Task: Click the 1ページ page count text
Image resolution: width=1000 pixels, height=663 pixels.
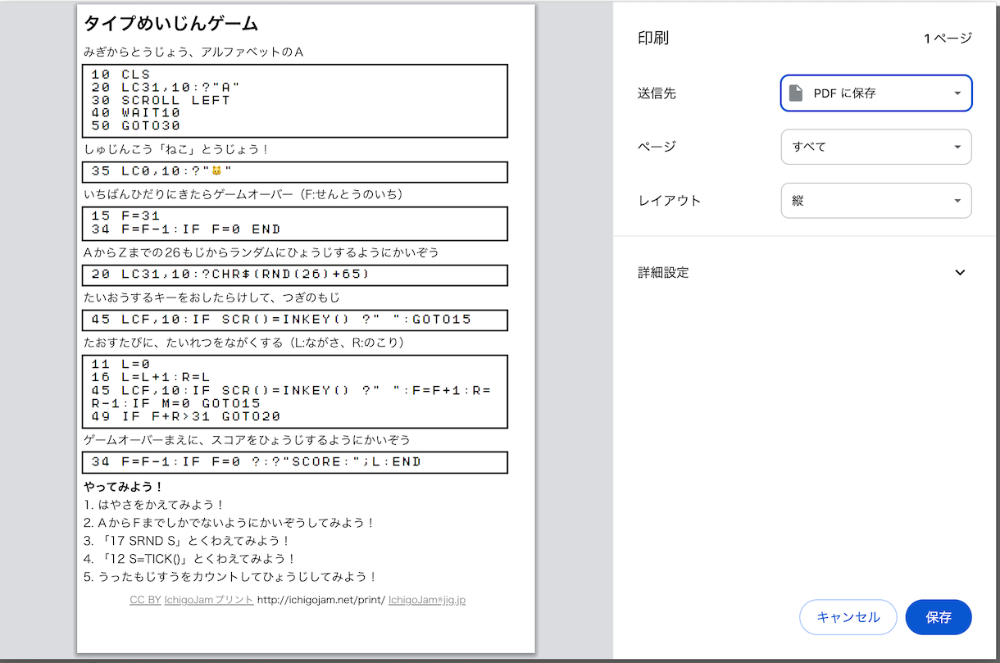Action: point(948,39)
